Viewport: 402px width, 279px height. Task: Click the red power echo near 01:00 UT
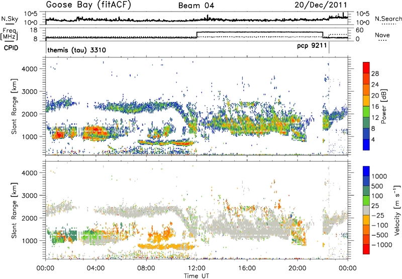point(59,134)
